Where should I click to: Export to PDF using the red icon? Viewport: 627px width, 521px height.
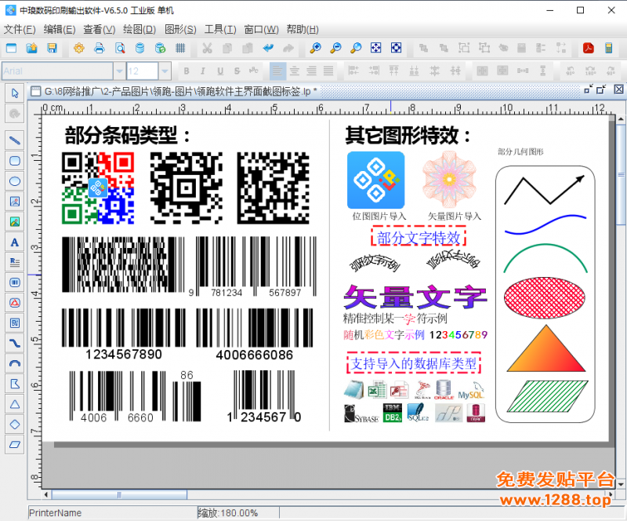pos(588,49)
